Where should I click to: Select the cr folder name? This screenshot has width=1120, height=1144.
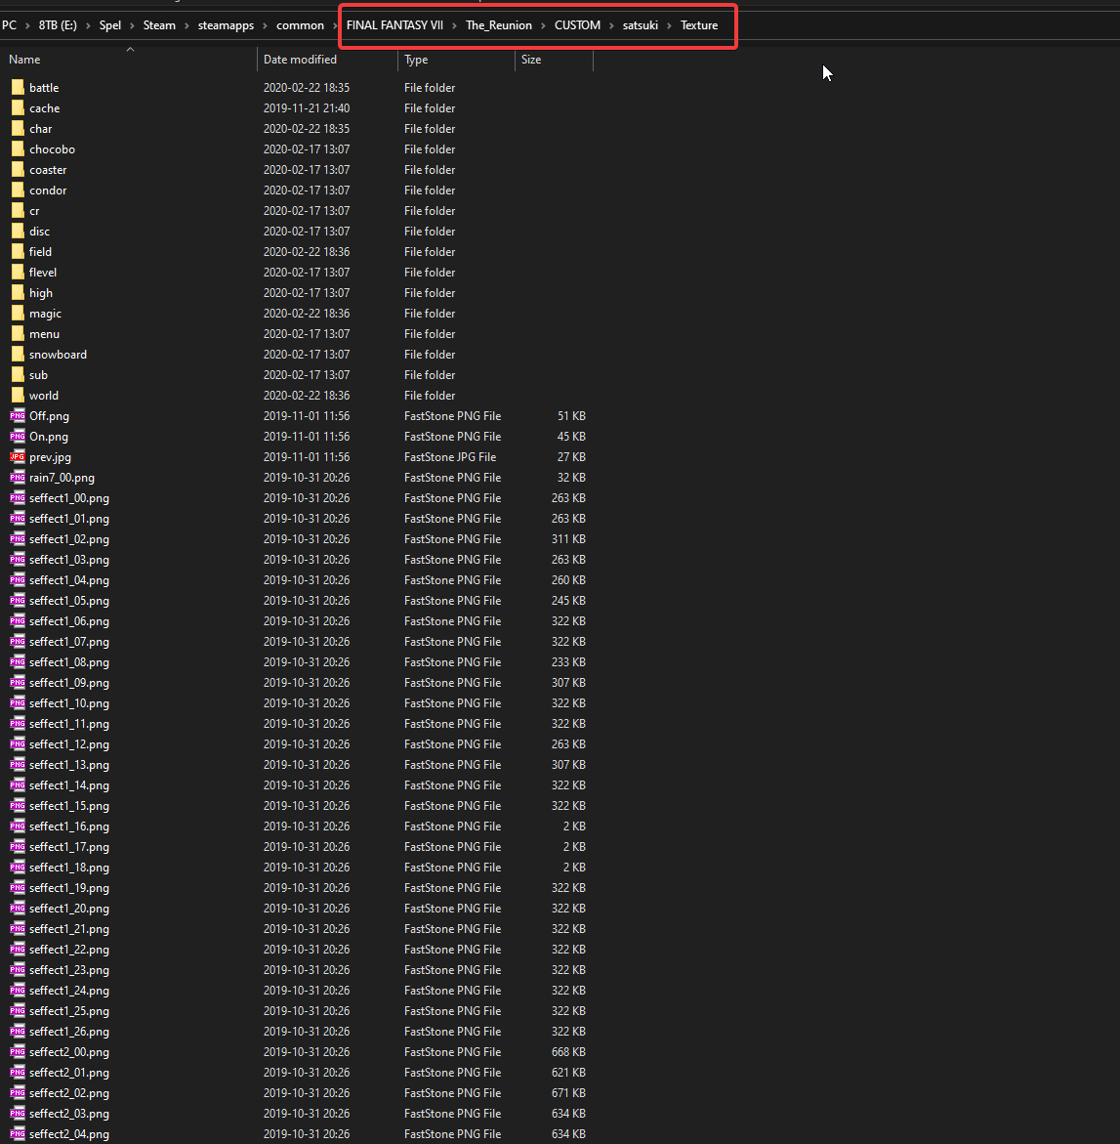[34, 211]
